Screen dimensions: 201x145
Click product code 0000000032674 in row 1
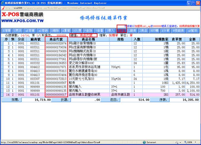(x=56, y=43)
